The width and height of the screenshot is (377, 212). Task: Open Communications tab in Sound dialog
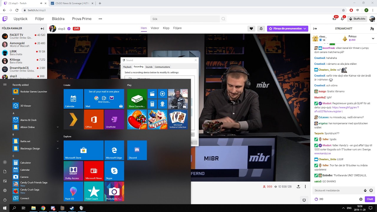(162, 67)
